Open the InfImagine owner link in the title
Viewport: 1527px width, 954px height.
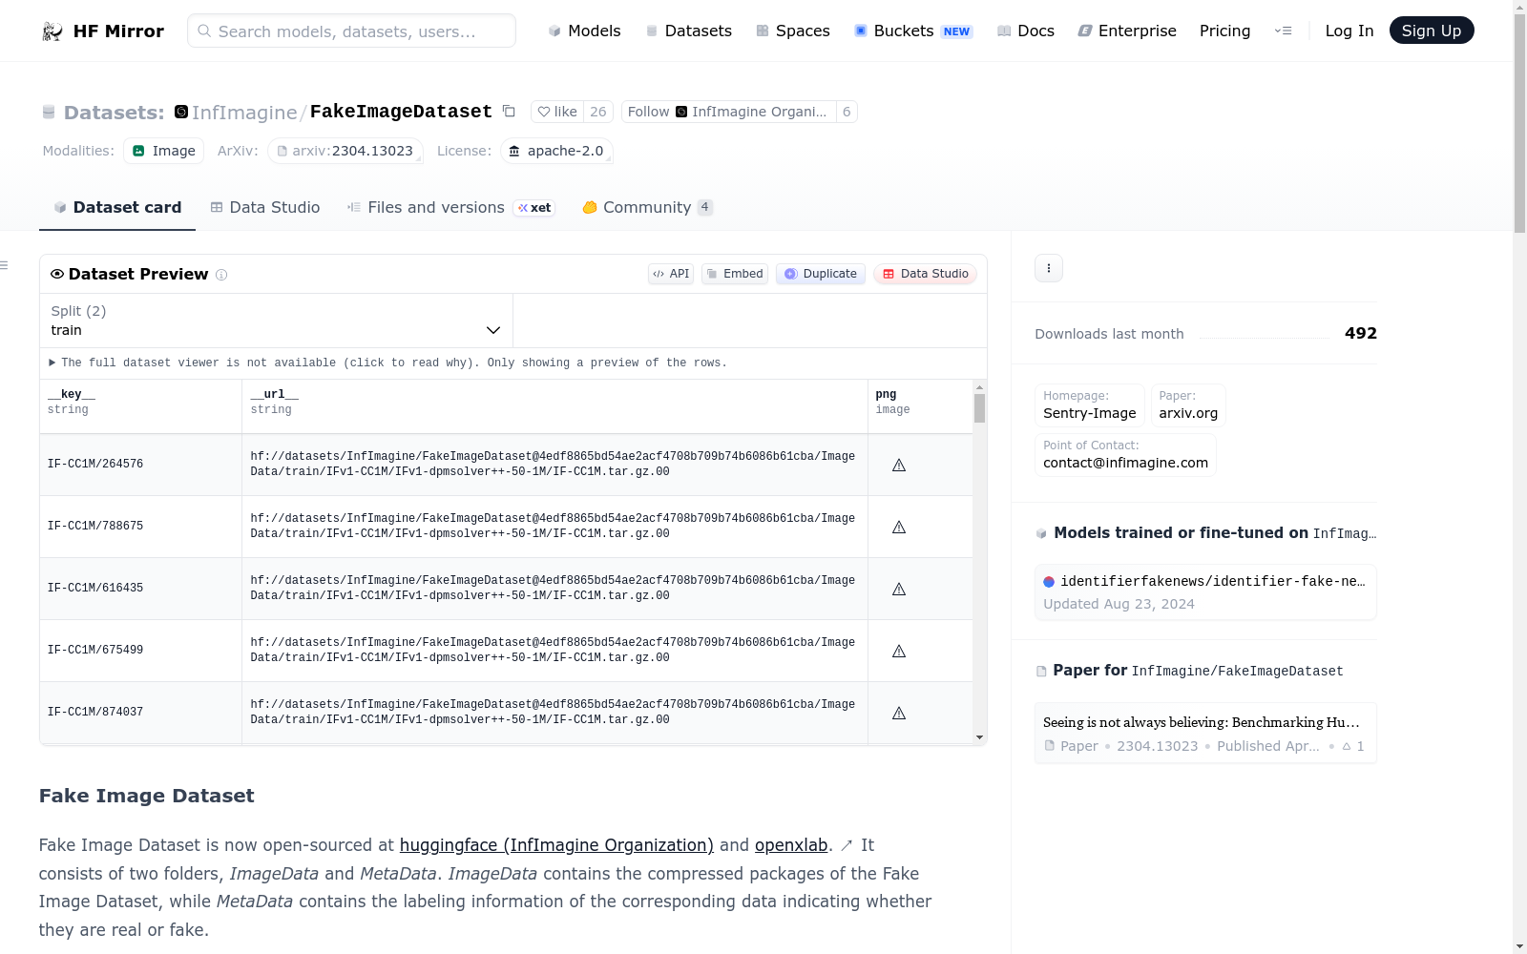(x=244, y=113)
